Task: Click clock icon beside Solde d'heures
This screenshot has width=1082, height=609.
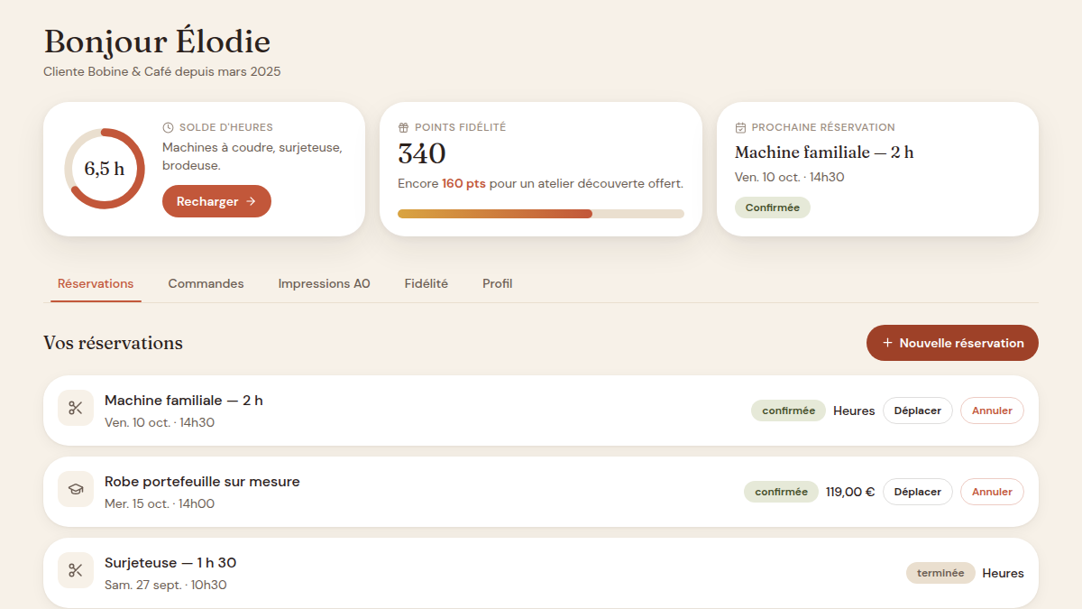Action: click(x=168, y=128)
